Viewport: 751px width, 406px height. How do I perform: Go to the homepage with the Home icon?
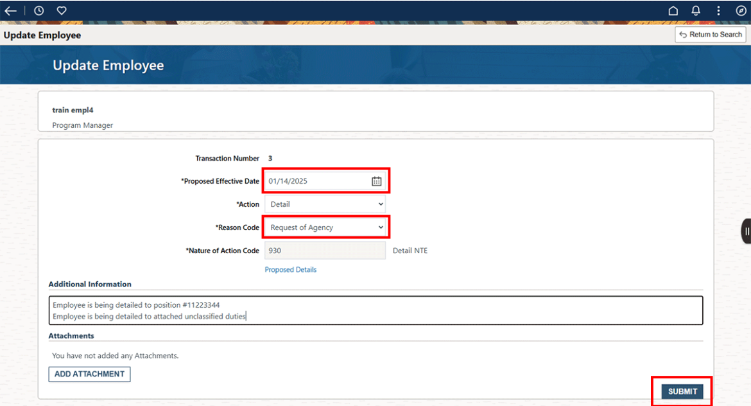pyautogui.click(x=673, y=10)
